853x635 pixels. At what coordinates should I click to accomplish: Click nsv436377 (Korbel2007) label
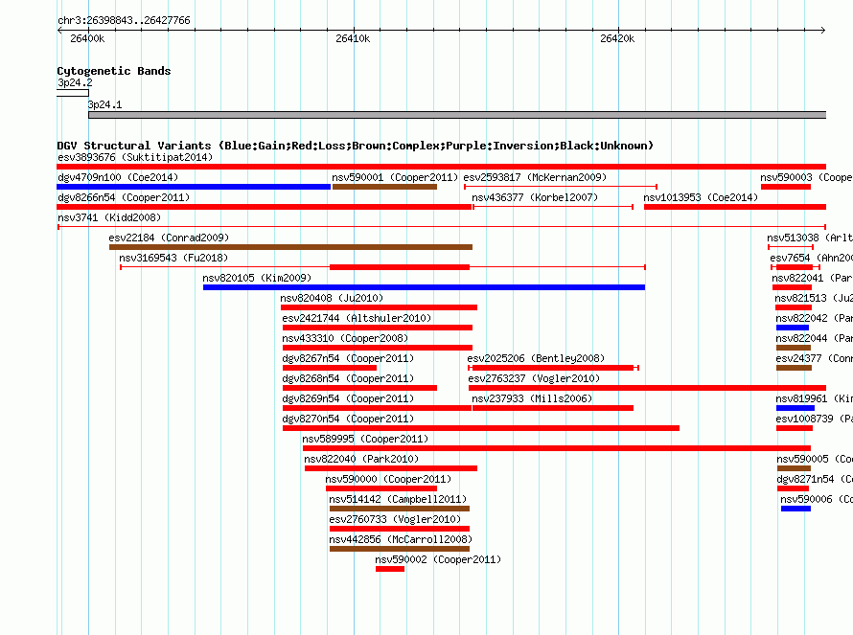[535, 197]
